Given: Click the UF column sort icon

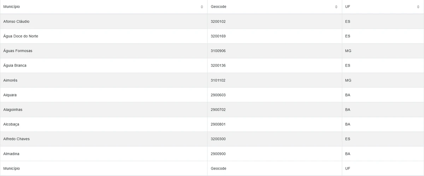Looking at the screenshot, I should click(418, 7).
